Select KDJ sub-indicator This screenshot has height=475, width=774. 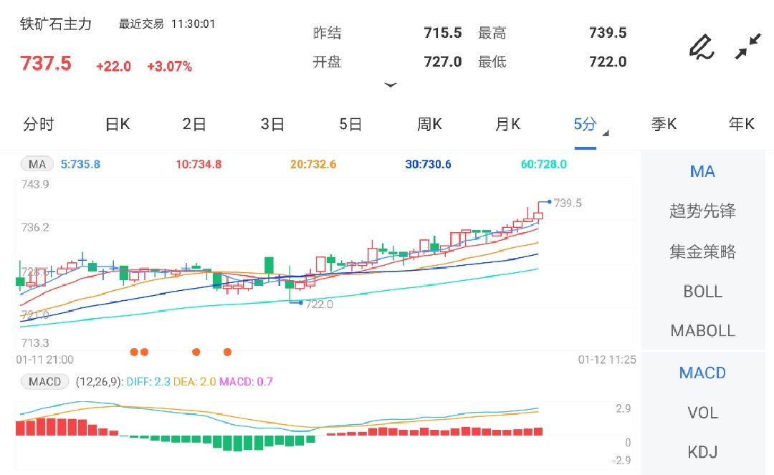(x=702, y=452)
